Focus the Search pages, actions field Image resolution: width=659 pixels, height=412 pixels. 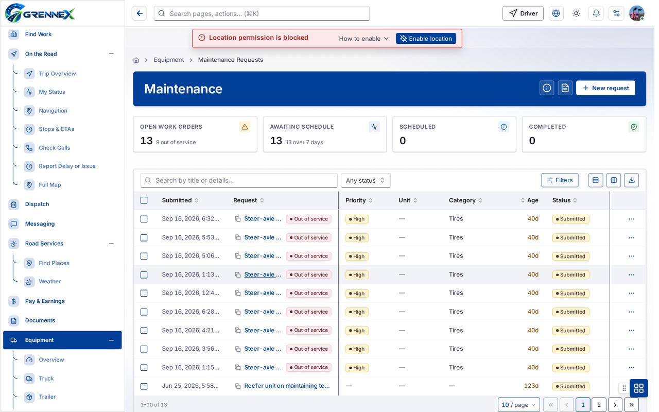pyautogui.click(x=262, y=13)
